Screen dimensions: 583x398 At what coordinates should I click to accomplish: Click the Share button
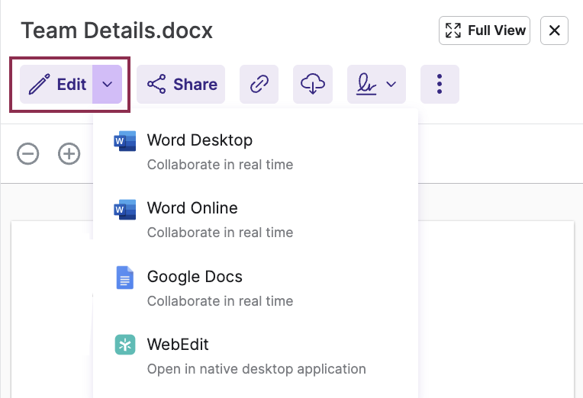point(181,85)
